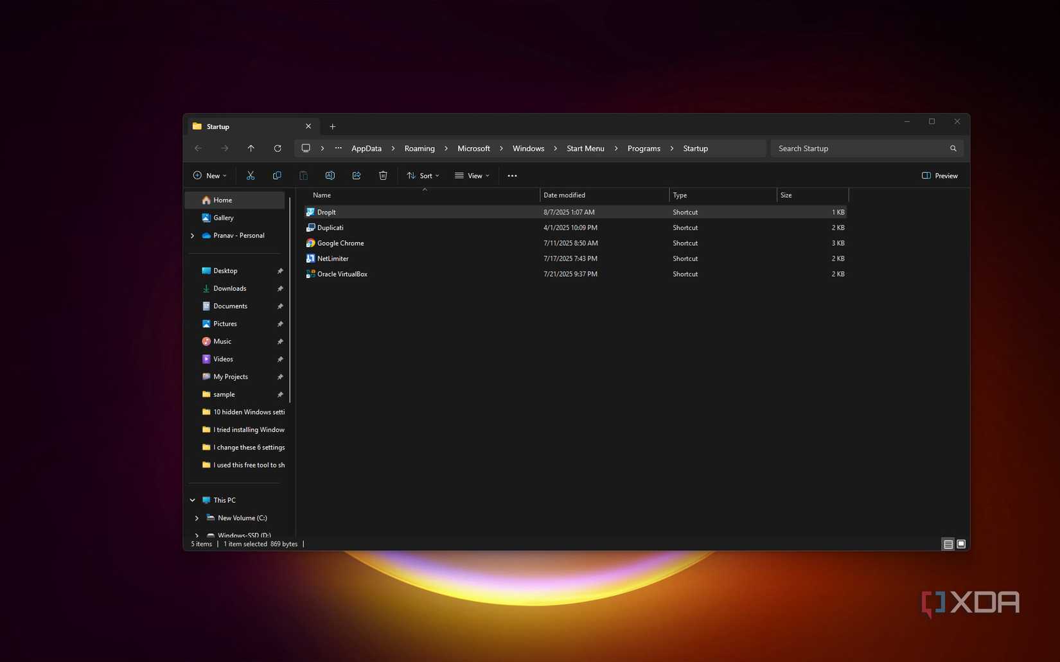Screen dimensions: 1060x662
Task: Expand the New Volume (C:) drive
Action: 197,518
